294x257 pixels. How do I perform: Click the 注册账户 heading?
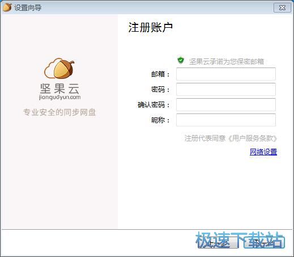point(151,27)
